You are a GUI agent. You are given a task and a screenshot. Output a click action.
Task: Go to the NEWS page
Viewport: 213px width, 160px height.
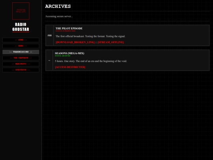point(21,46)
